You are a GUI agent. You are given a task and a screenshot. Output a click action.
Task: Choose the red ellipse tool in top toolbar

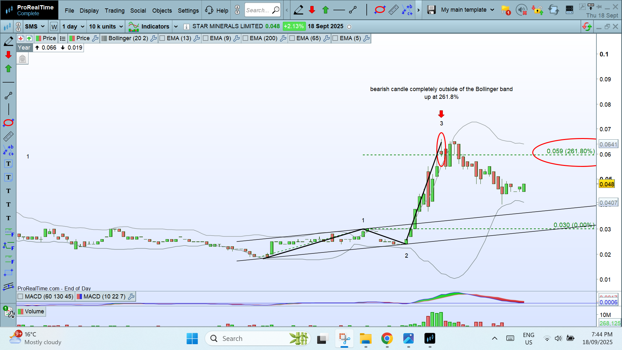pyautogui.click(x=380, y=10)
